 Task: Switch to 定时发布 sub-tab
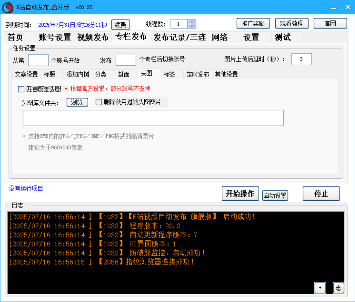click(198, 74)
